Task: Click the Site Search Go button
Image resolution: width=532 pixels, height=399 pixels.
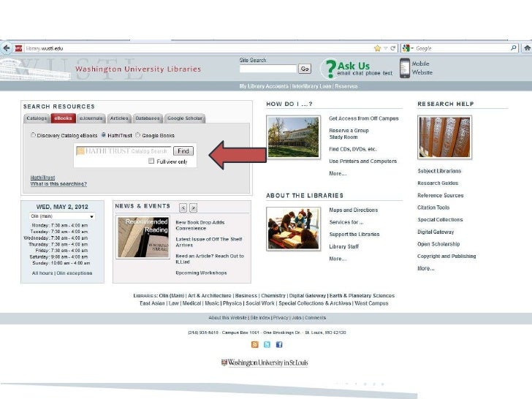Action: tap(305, 69)
